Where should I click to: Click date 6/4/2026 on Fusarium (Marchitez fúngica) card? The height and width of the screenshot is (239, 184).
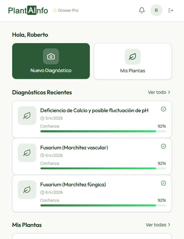pyautogui.click(x=54, y=192)
